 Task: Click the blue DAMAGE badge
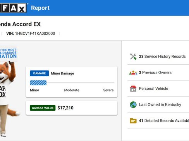pos(40,73)
